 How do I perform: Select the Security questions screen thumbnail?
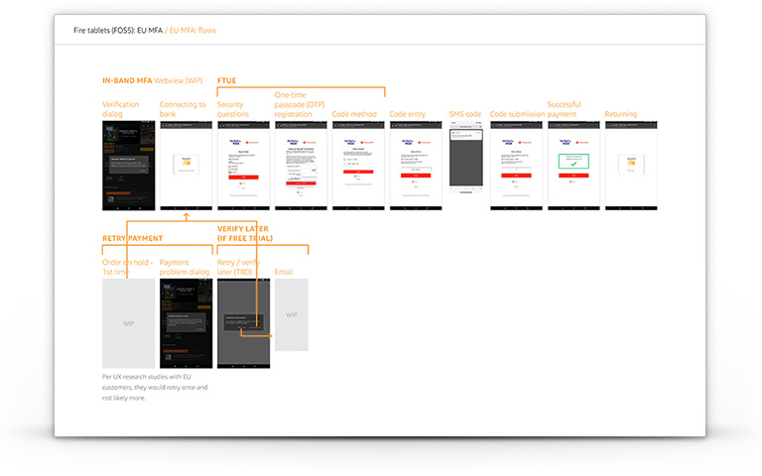coord(243,166)
